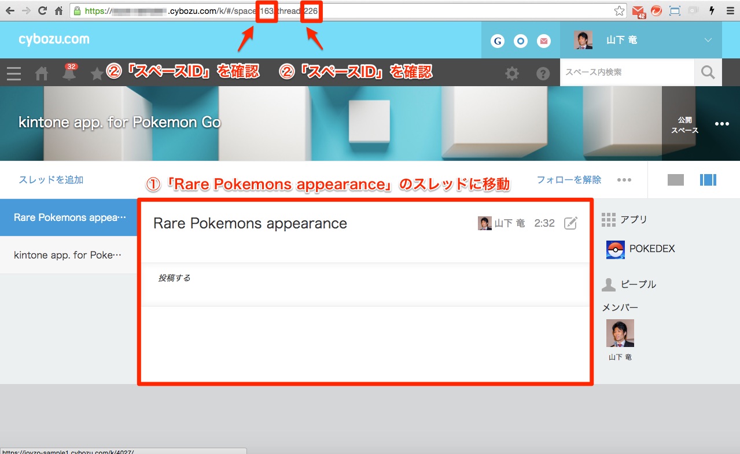This screenshot has width=740, height=454.
Task: Click the ピープル person icon
Action: tap(609, 285)
